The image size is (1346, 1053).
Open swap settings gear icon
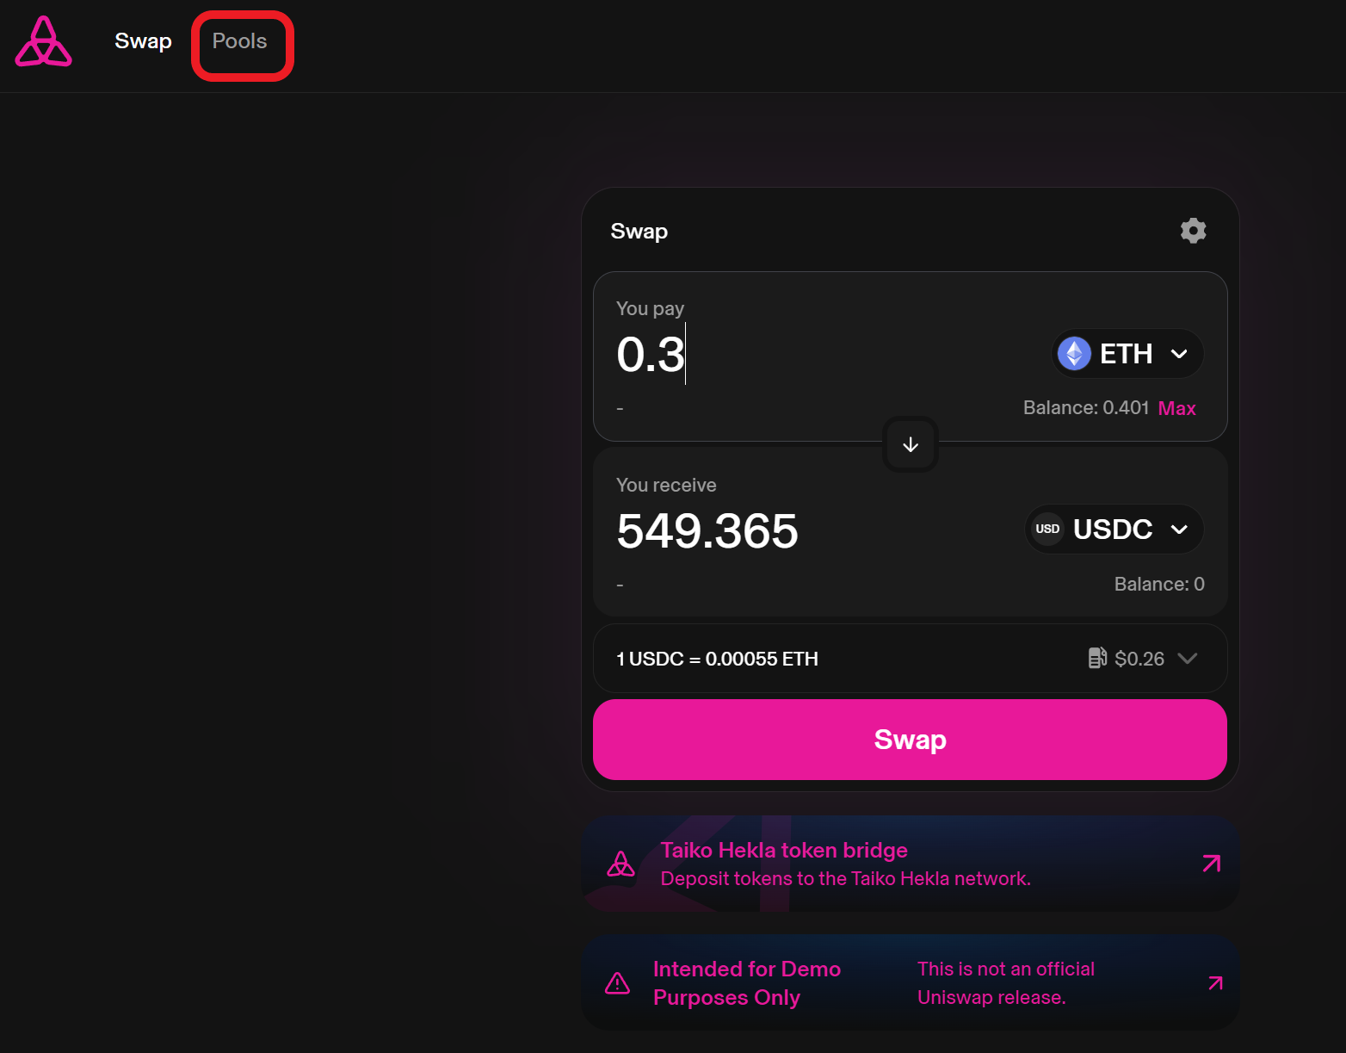point(1193,231)
